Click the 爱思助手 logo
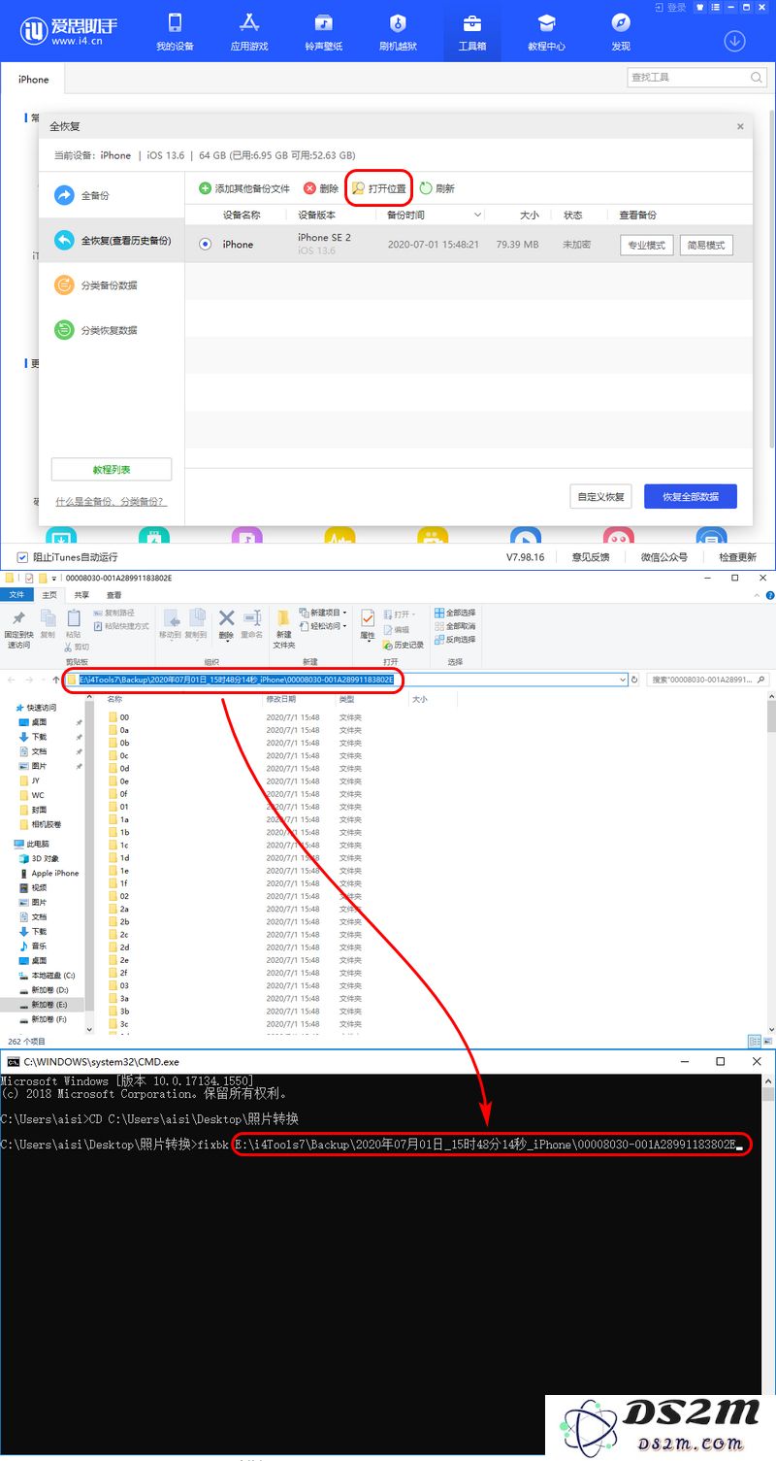This screenshot has height=1461, width=776. (70, 31)
